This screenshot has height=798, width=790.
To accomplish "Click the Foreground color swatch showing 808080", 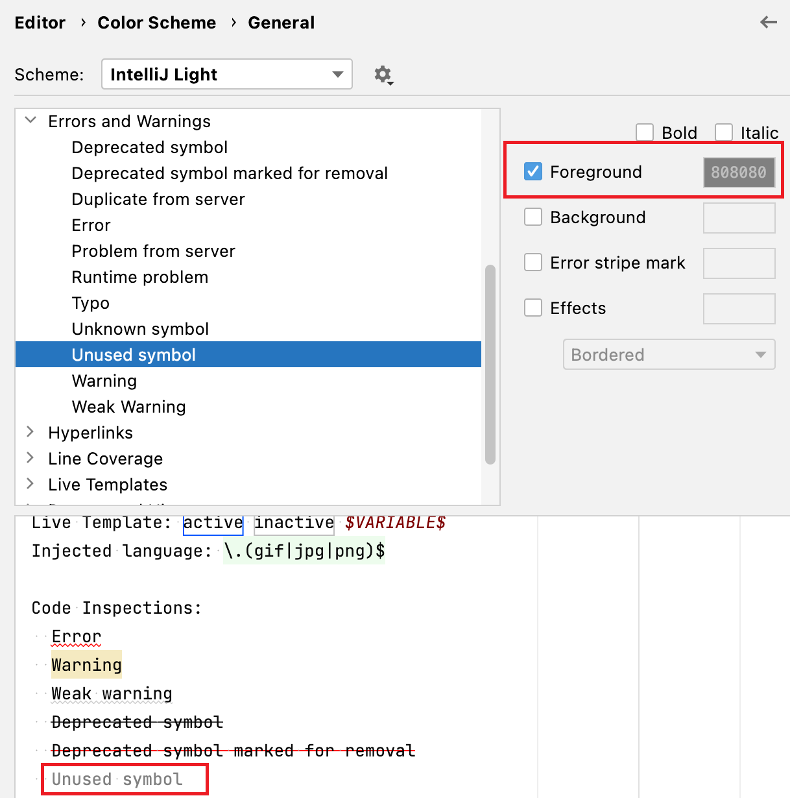I will click(x=739, y=172).
